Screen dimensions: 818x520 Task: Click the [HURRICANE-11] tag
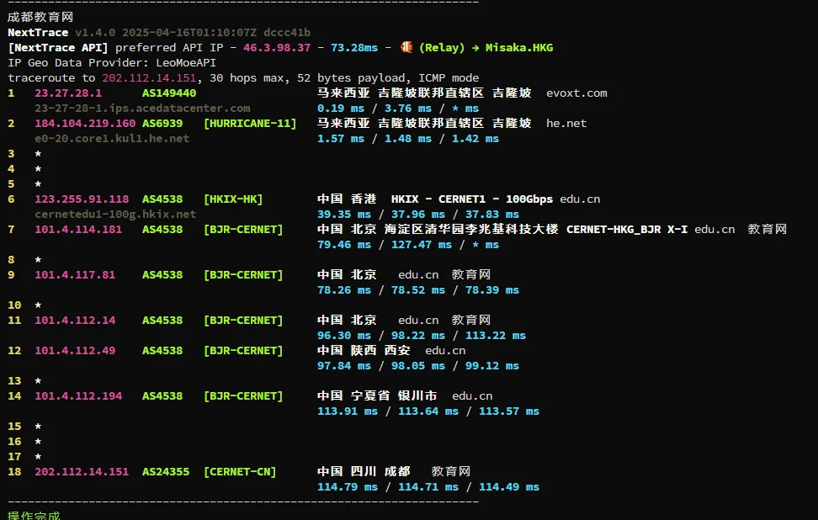point(250,123)
